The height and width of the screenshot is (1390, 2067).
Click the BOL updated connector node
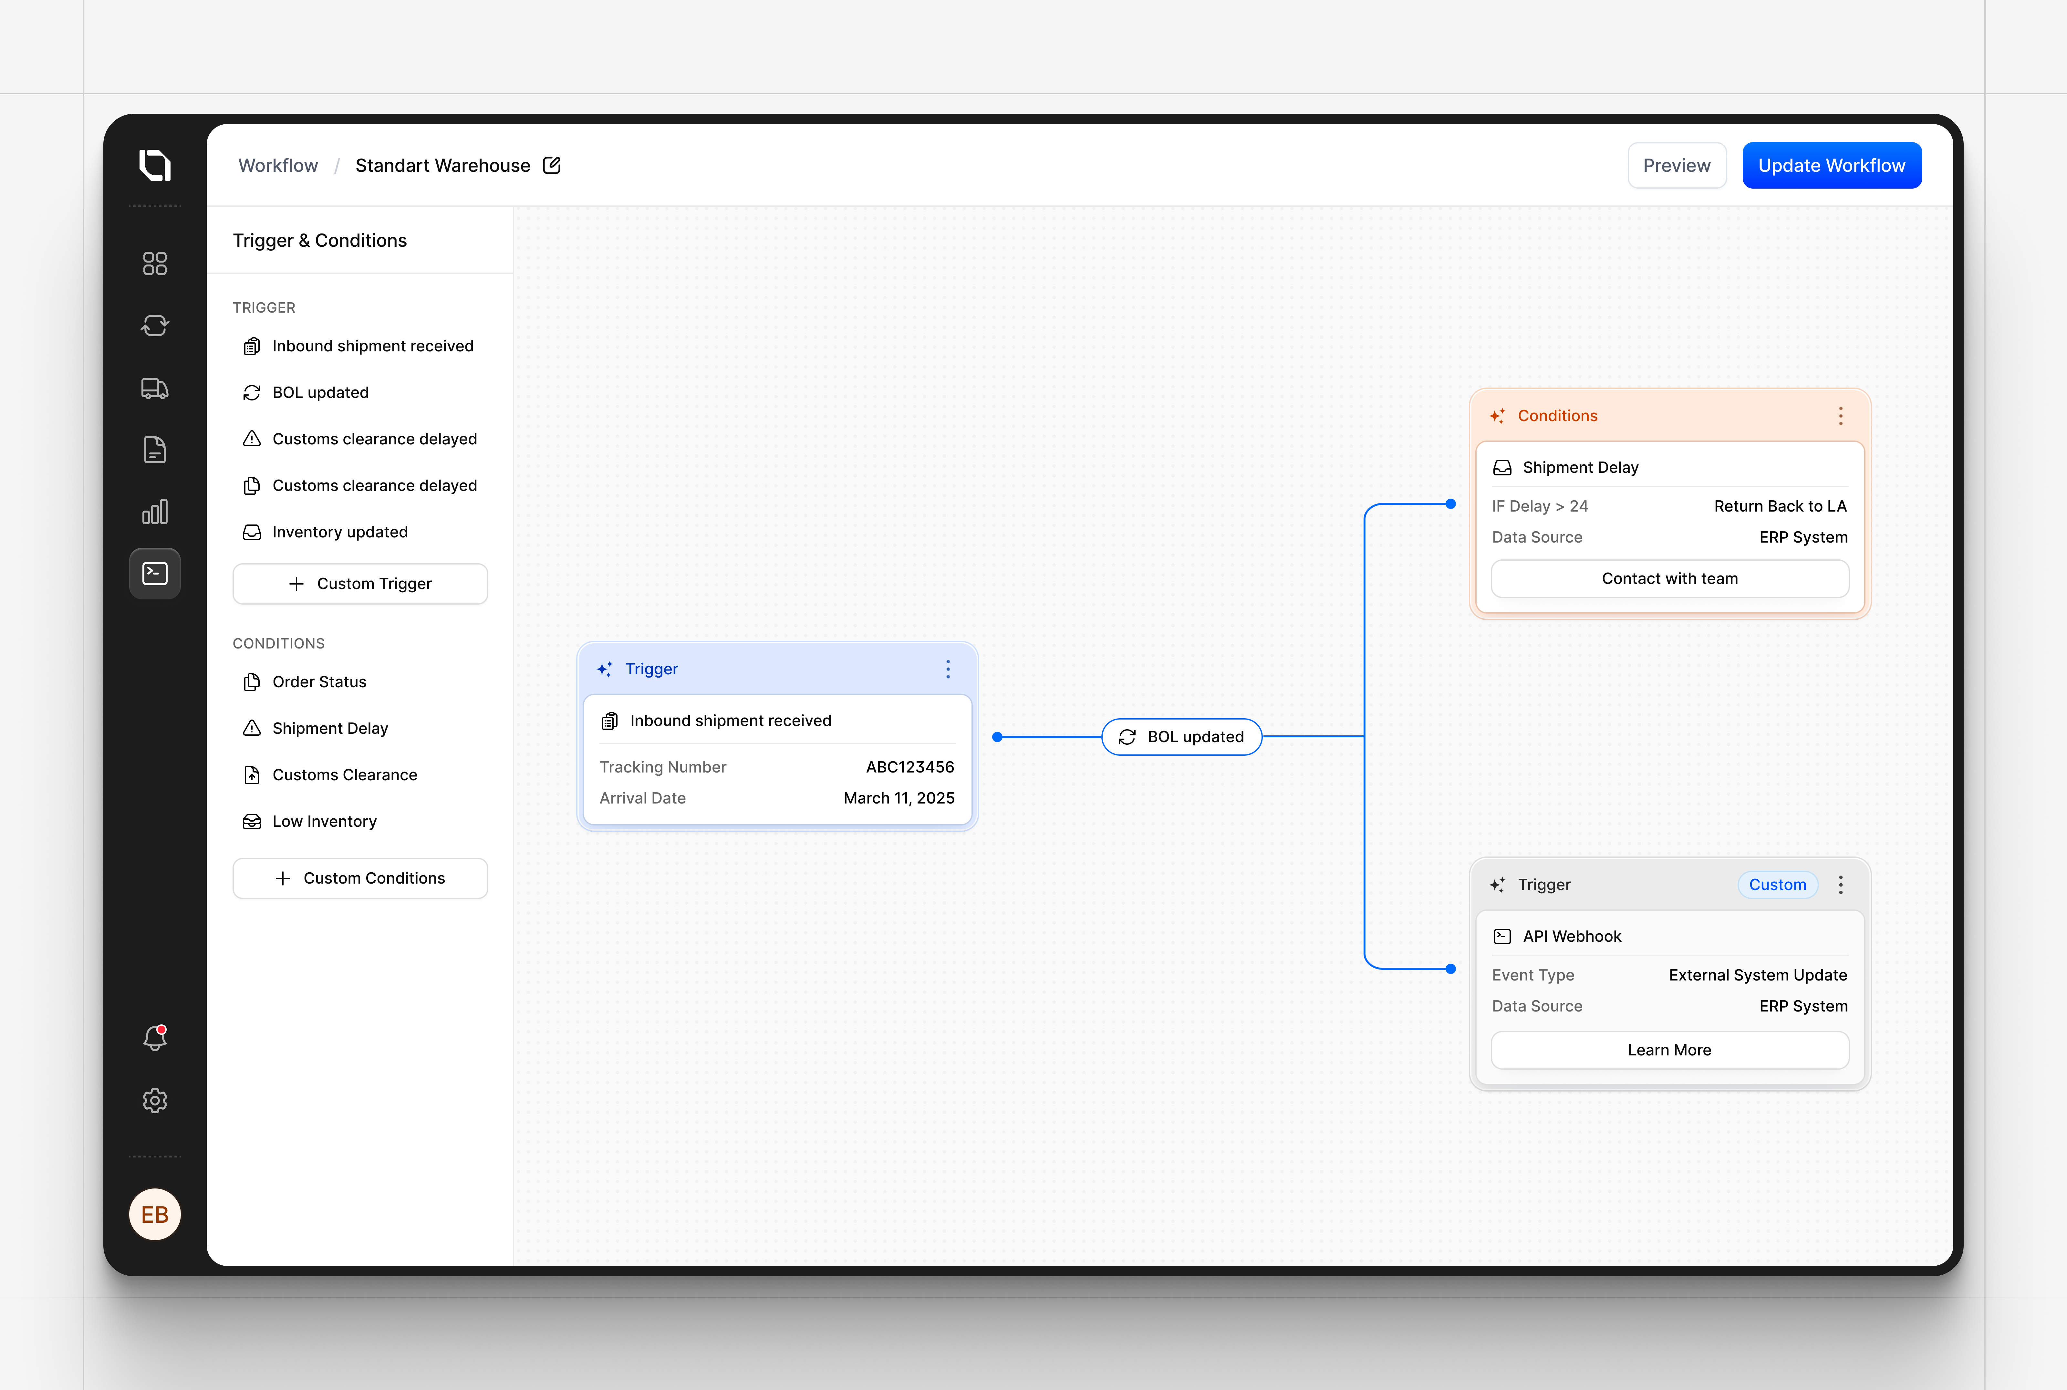click(x=1181, y=737)
